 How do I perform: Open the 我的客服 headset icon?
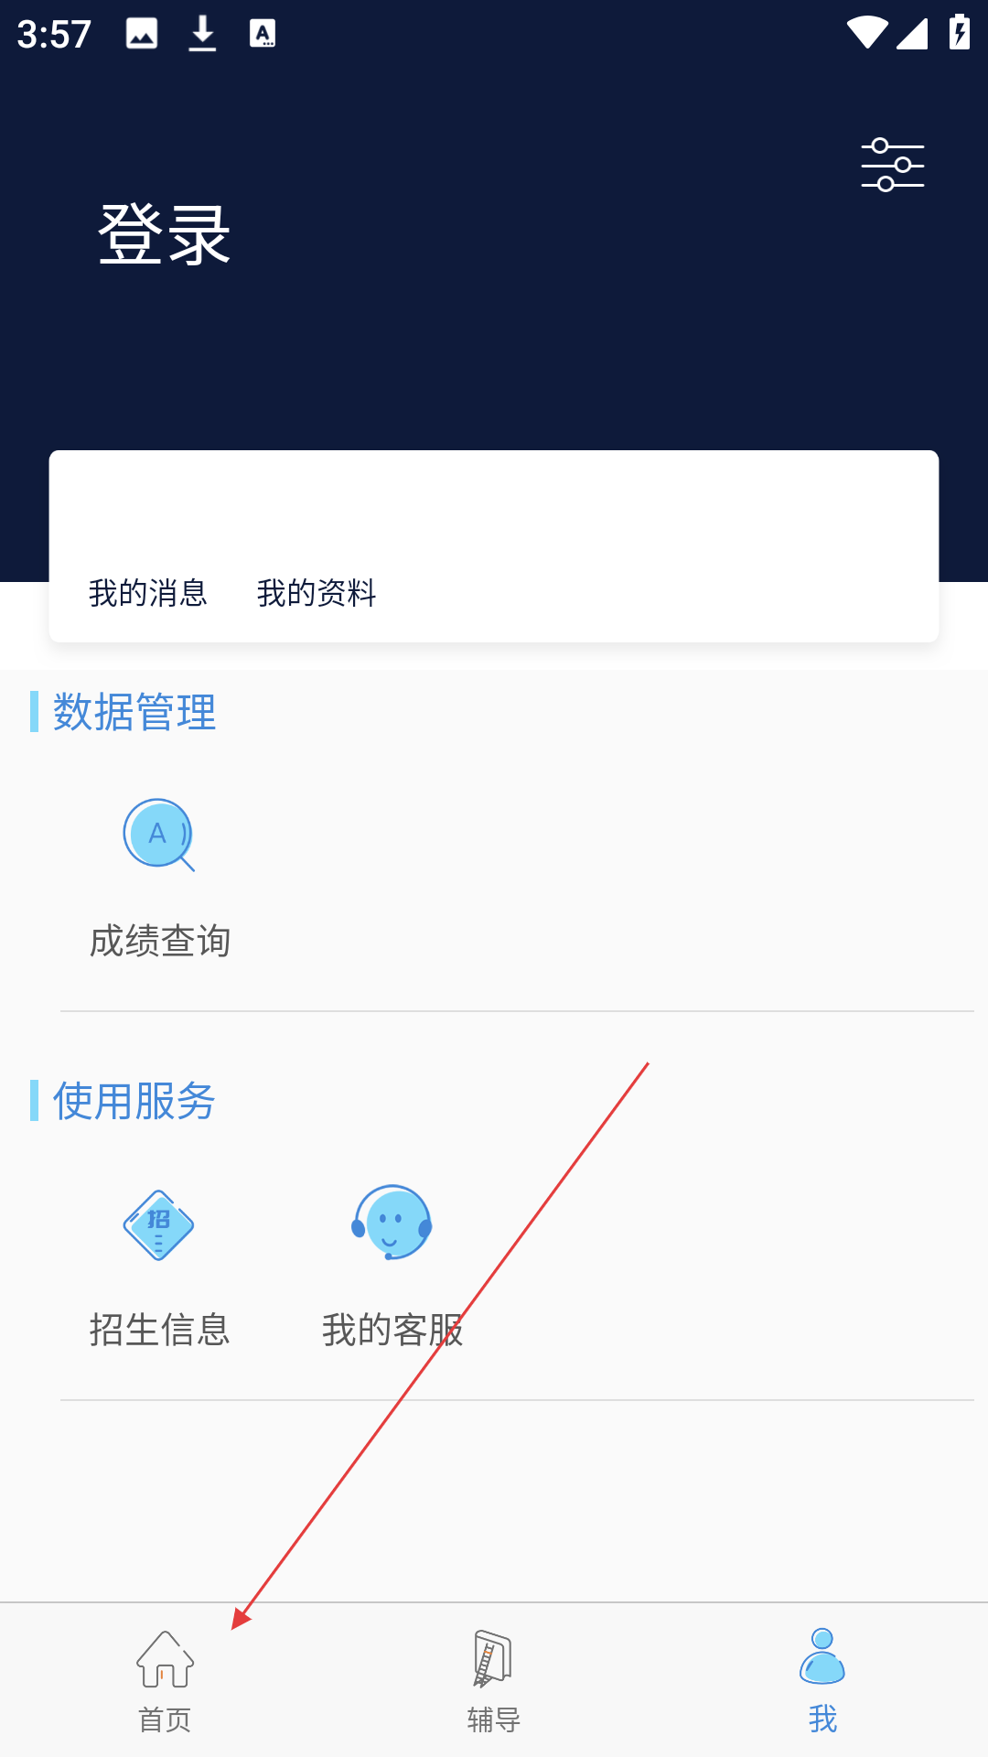click(392, 1223)
